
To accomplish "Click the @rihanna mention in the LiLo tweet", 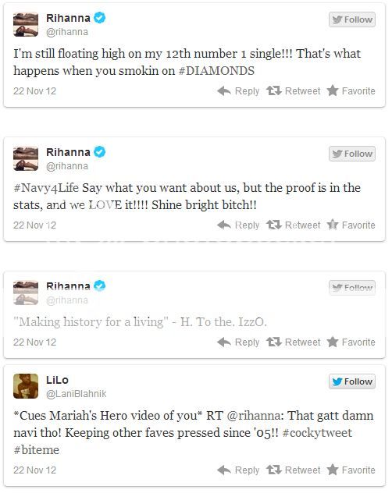I will tap(255, 415).
